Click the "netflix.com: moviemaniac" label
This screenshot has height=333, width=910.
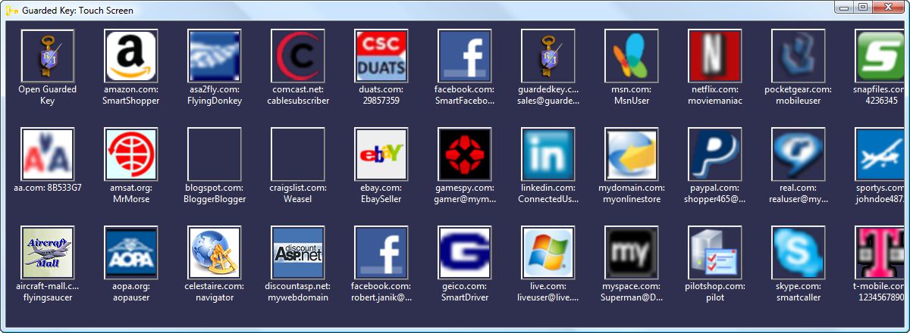click(715, 95)
